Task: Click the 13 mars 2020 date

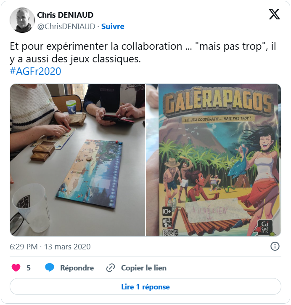Action: tap(67, 246)
